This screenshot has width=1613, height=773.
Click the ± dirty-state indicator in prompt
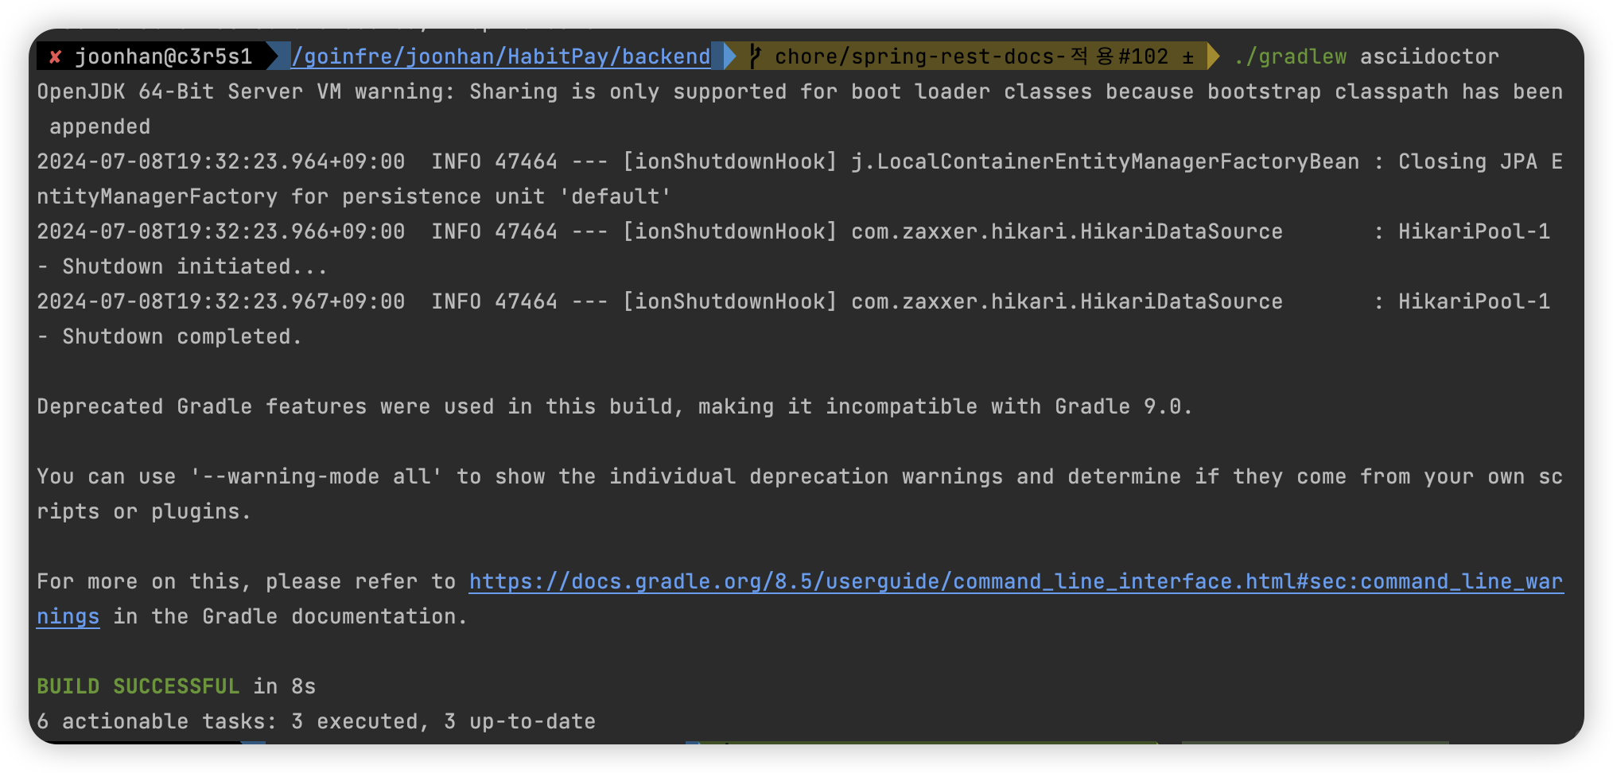[x=1187, y=57]
